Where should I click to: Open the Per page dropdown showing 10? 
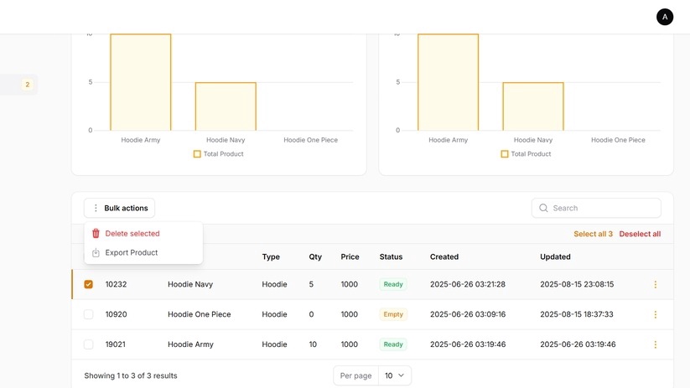tap(394, 375)
